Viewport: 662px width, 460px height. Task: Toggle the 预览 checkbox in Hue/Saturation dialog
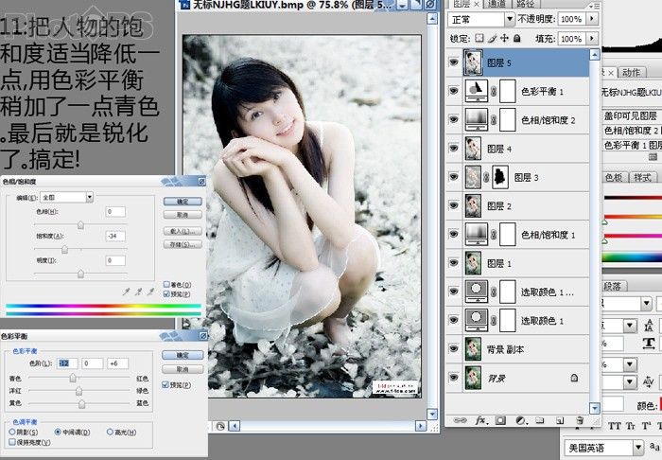coord(166,293)
